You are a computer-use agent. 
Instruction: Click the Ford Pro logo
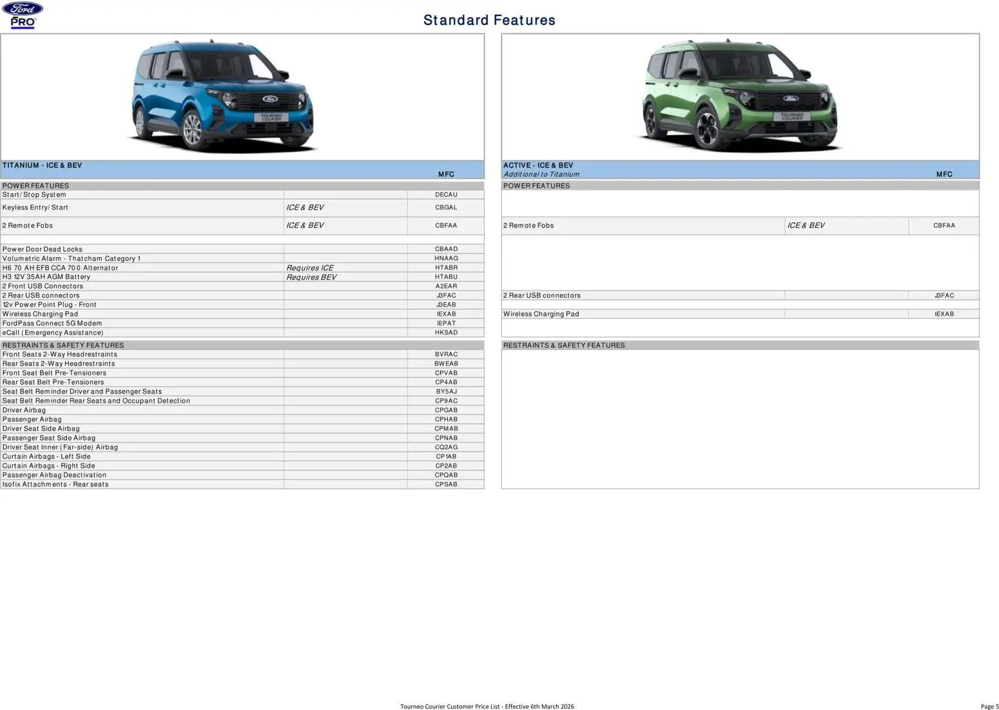23,15
